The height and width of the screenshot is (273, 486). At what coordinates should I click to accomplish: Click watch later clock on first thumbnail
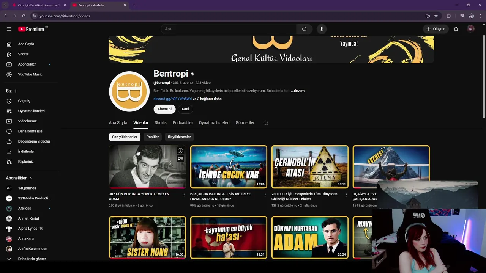(180, 151)
